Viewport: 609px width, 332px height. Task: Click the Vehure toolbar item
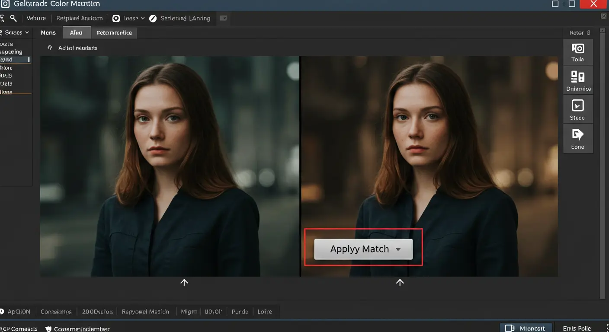point(36,18)
